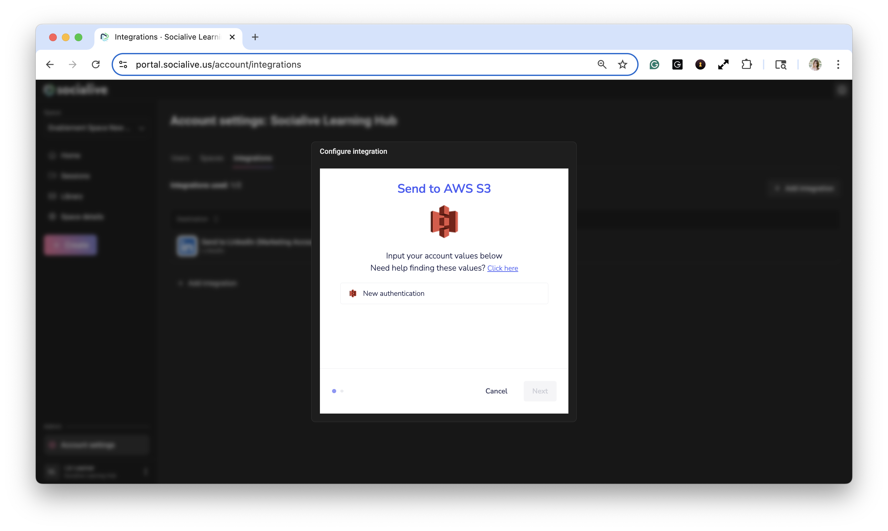Viewport: 888px width, 531px height.
Task: Open the Chrome profile avatar
Action: click(x=815, y=64)
